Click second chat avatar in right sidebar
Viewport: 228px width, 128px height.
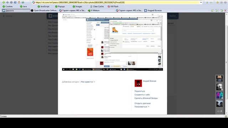pos(219,87)
